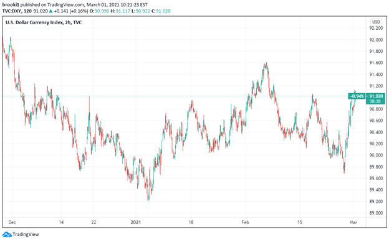Select the TVC:DXY symbol text
The height and width of the screenshot is (241, 389).
pos(12,11)
